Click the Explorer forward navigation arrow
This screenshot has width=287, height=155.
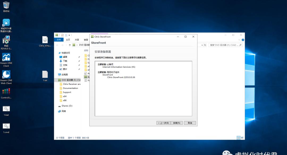[62, 45]
